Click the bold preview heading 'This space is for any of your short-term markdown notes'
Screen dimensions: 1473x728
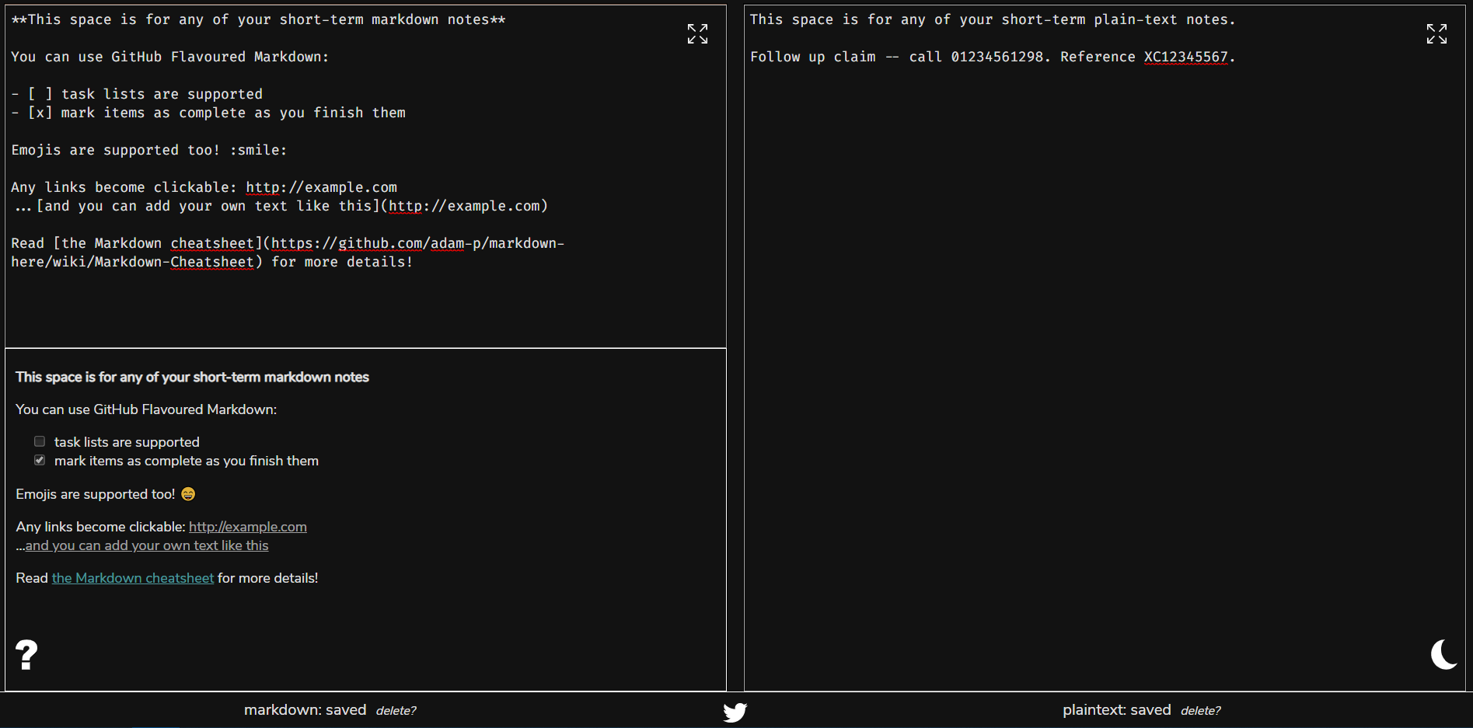(192, 377)
